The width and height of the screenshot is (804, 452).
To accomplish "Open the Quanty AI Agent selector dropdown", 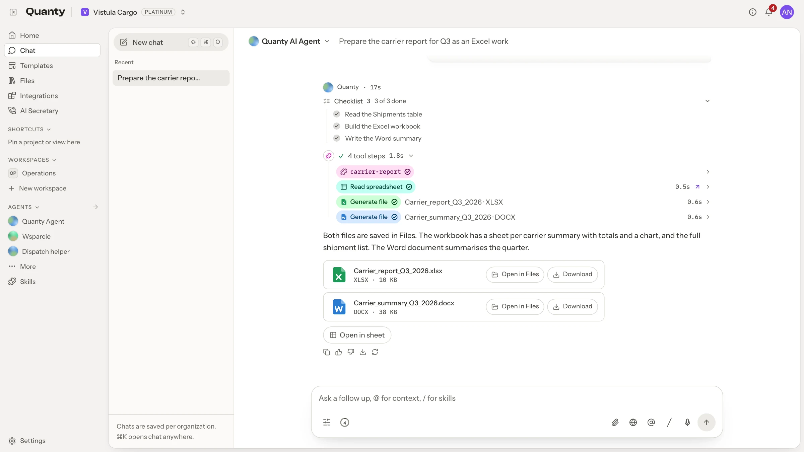I will [289, 41].
